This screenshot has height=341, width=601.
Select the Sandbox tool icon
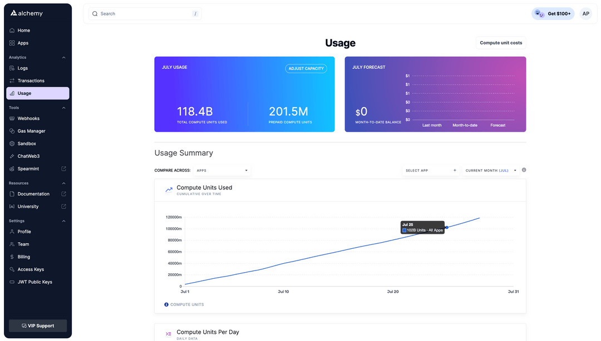pos(11,143)
